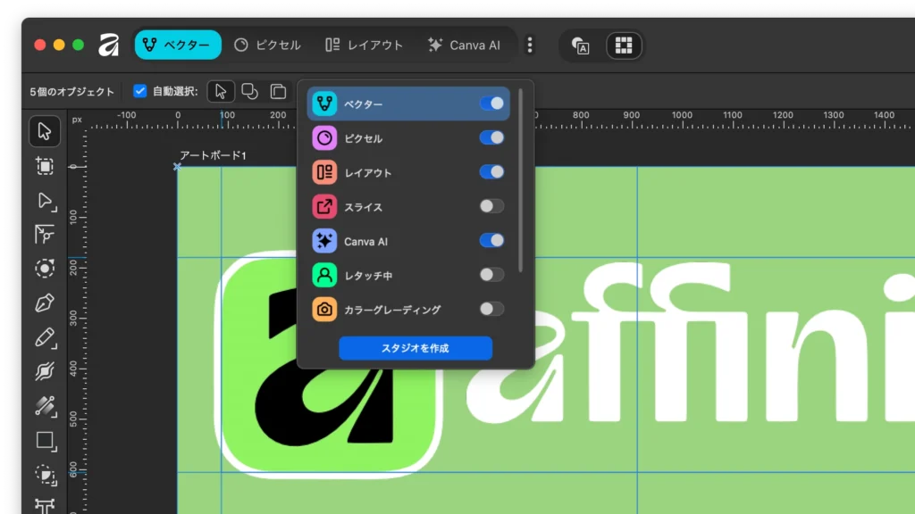Screen dimensions: 915x514
Task: Click the grid view icon in top bar
Action: [624, 45]
